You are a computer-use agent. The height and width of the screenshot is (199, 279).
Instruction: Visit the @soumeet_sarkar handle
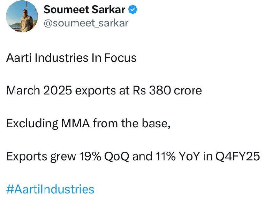[x=86, y=23]
